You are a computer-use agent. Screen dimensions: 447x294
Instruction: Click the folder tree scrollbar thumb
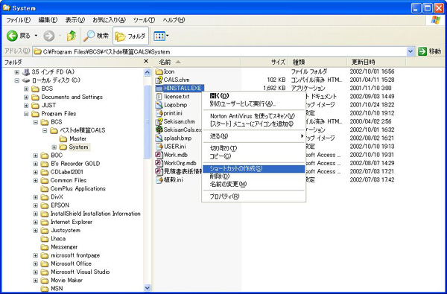147,121
